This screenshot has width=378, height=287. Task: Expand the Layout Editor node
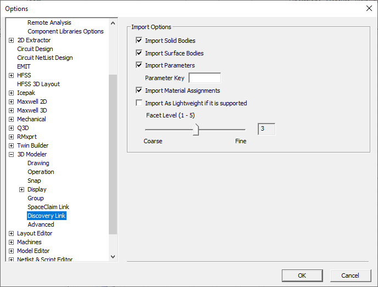click(12, 233)
